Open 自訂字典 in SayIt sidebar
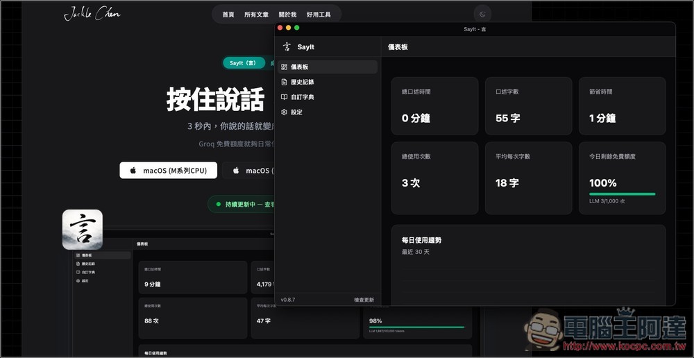Screen dimensions: 694x358 coord(328,97)
